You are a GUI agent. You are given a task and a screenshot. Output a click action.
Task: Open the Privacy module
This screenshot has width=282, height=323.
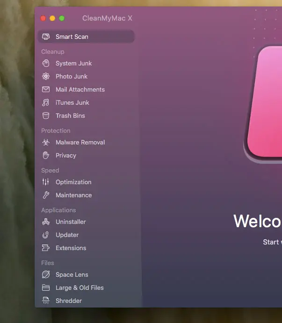click(66, 155)
